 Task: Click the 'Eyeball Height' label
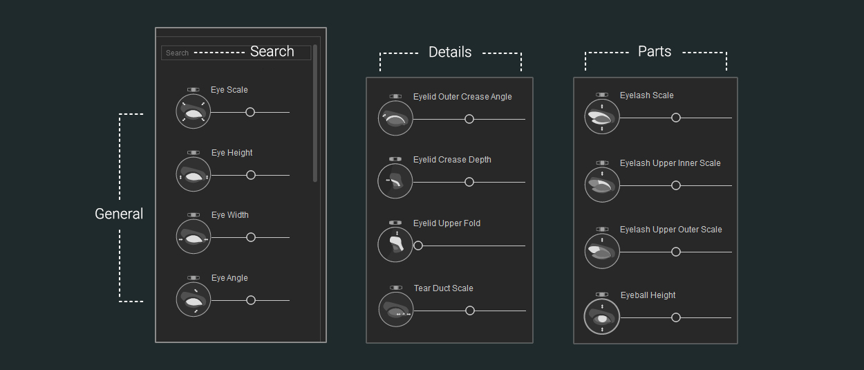(x=648, y=295)
